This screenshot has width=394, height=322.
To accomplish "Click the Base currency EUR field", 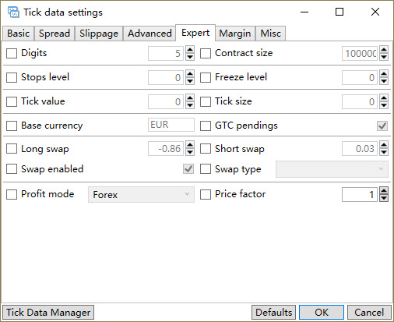I will 171,125.
